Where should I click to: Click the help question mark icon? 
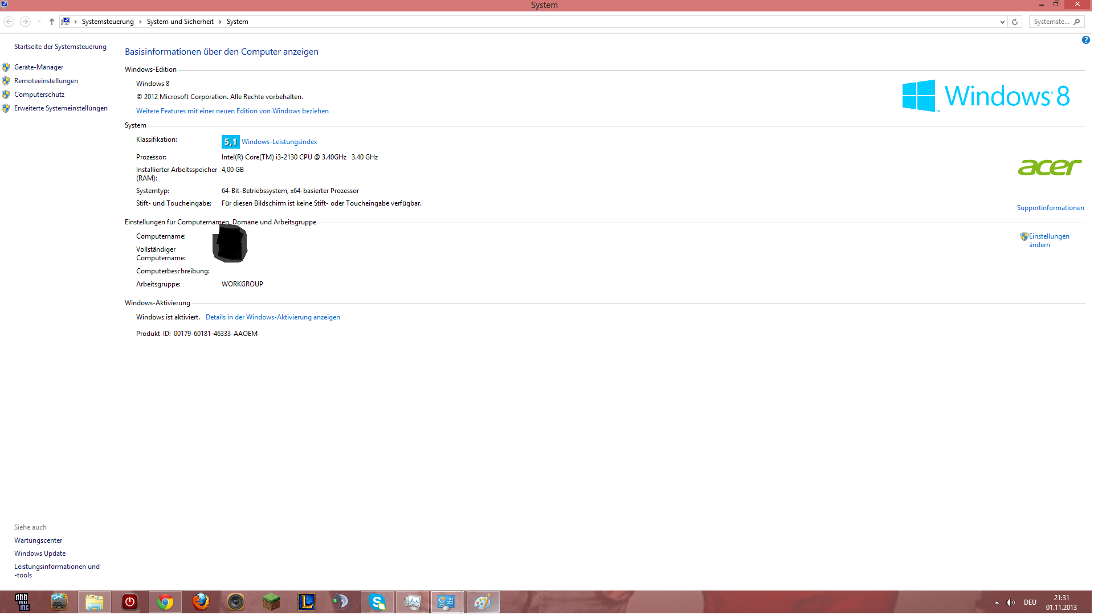[x=1085, y=40]
